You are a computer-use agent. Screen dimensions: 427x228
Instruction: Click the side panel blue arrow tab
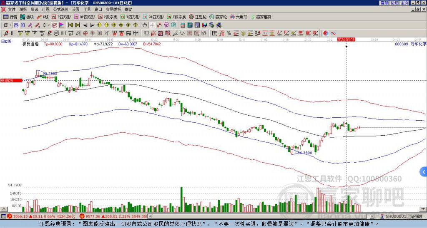(424, 172)
